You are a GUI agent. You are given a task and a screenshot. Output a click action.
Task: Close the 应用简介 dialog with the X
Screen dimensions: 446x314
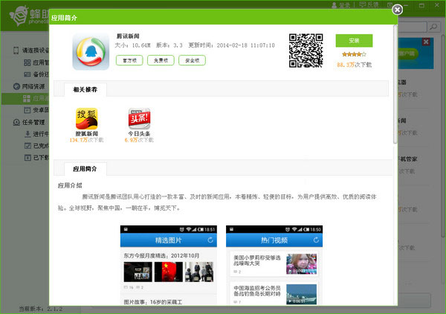[397, 10]
